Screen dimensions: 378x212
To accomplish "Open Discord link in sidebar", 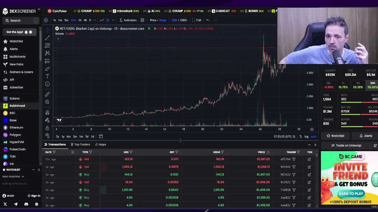I will pyautogui.click(x=26, y=204).
